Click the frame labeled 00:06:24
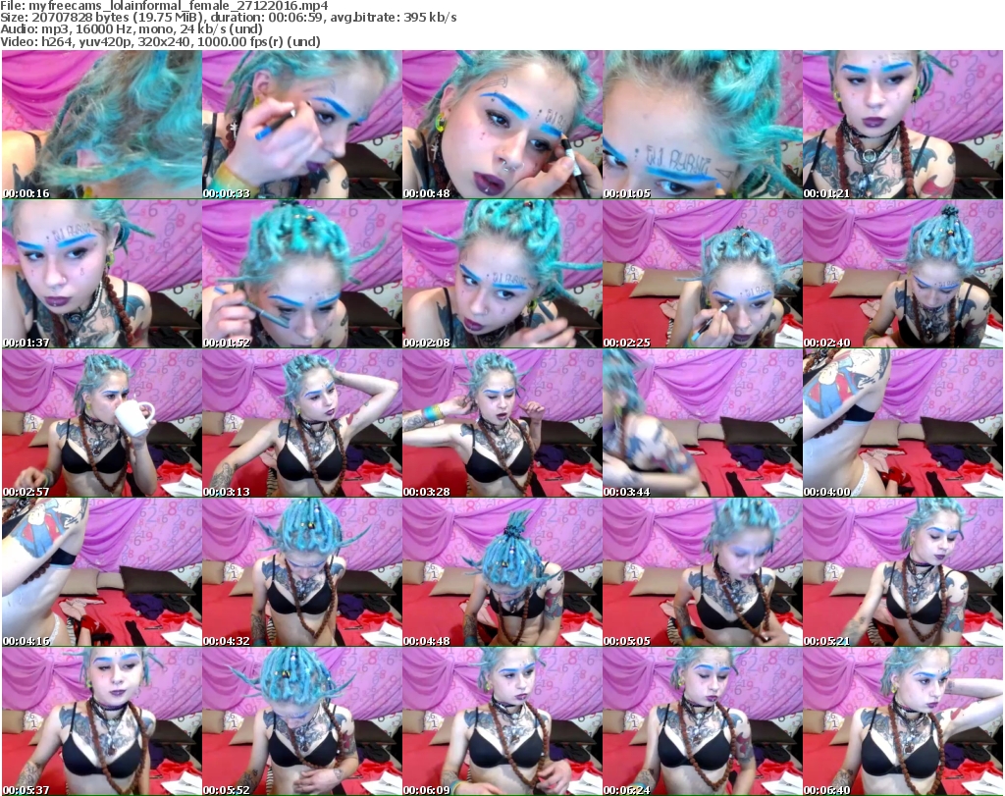Image resolution: width=1005 pixels, height=796 pixels. pyautogui.click(x=703, y=721)
